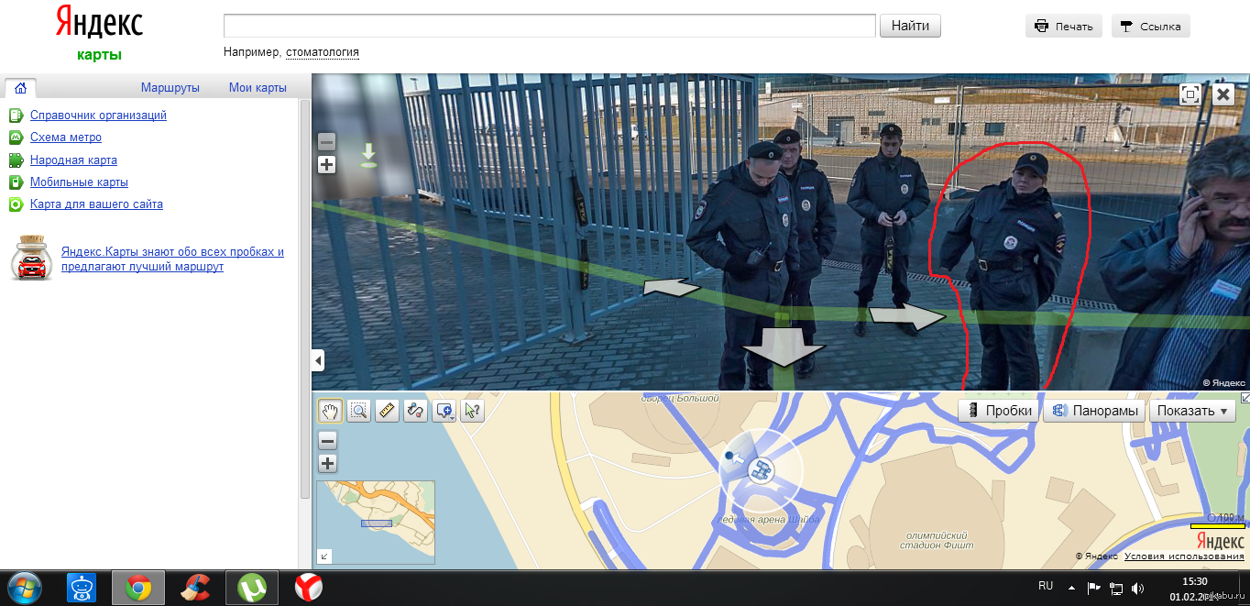Toggle the Пробки traffic layer
This screenshot has height=606, width=1250.
click(x=998, y=411)
